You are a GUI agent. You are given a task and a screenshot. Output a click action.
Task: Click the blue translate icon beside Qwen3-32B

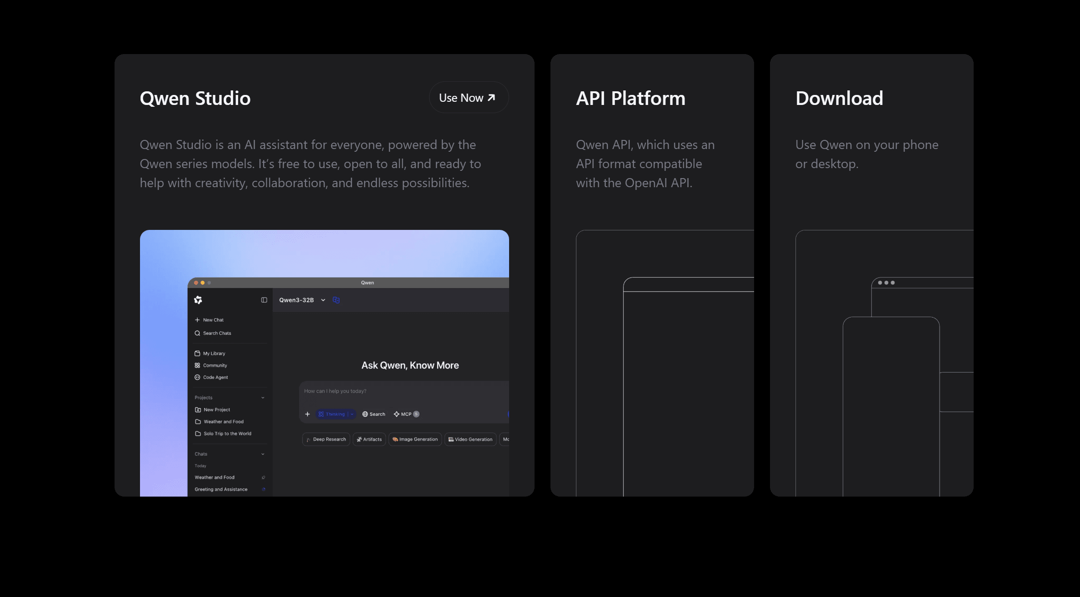[x=336, y=300]
